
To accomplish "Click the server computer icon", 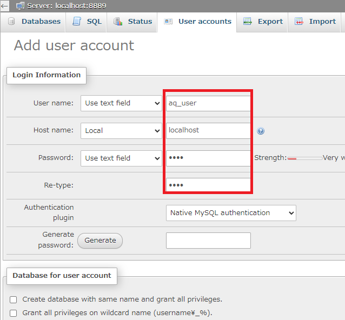I will coord(20,6).
